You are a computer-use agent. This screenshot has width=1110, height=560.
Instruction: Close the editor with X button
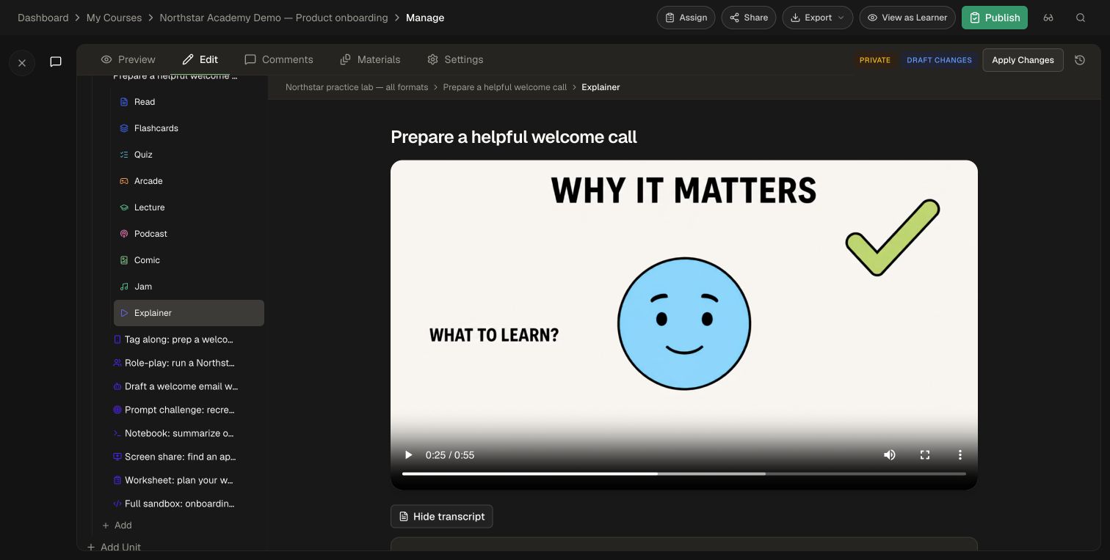click(22, 63)
